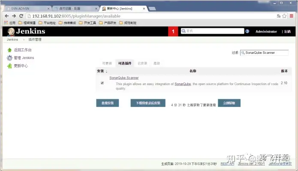Click the translate page icon

279,16
